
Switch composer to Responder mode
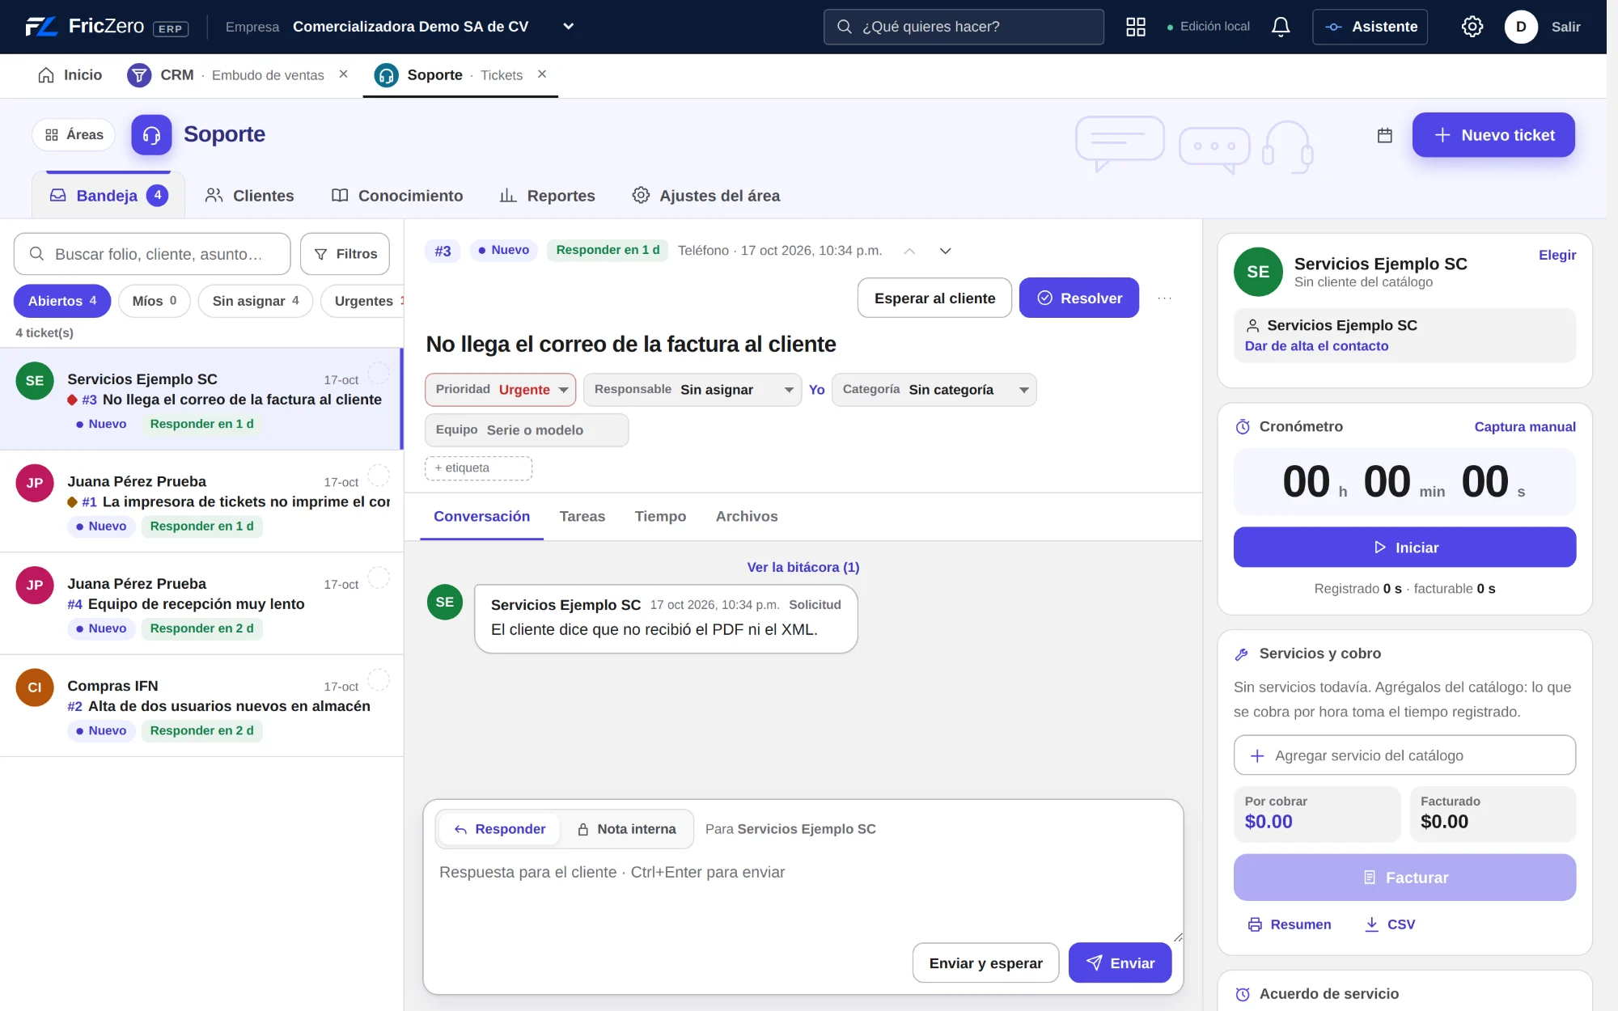click(499, 829)
